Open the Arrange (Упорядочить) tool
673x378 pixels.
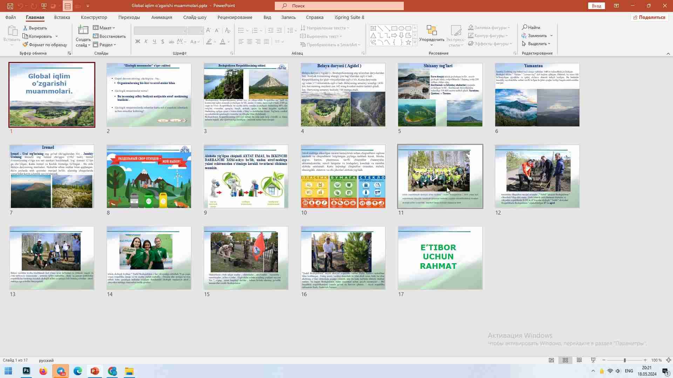pyautogui.click(x=431, y=36)
